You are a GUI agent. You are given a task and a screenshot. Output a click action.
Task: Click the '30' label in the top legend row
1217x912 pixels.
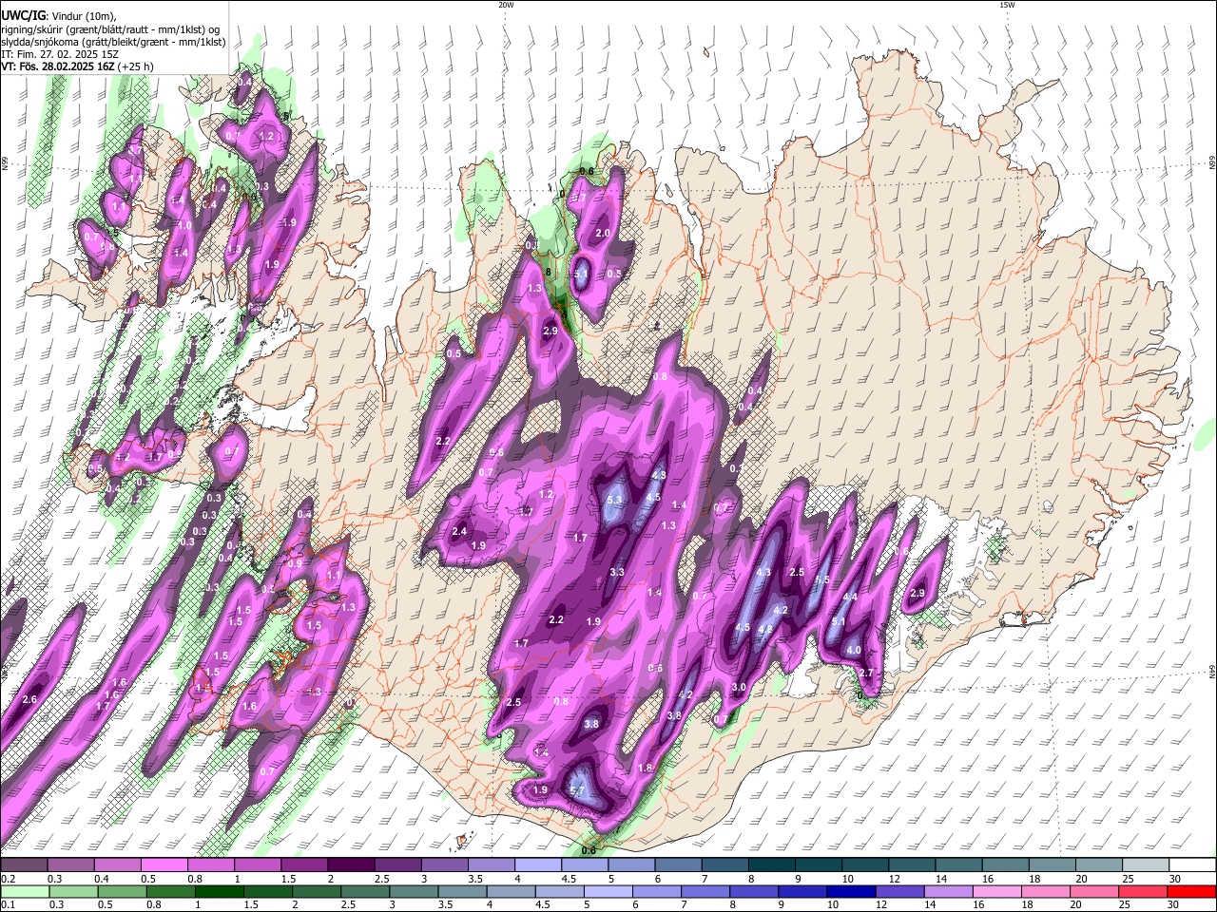[x=1174, y=878]
